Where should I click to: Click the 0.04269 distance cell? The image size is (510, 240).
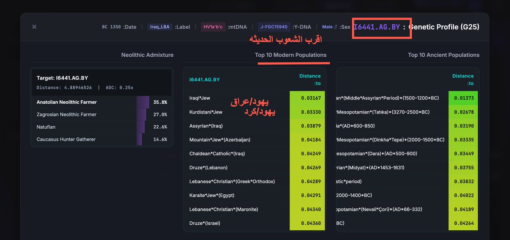click(307, 168)
